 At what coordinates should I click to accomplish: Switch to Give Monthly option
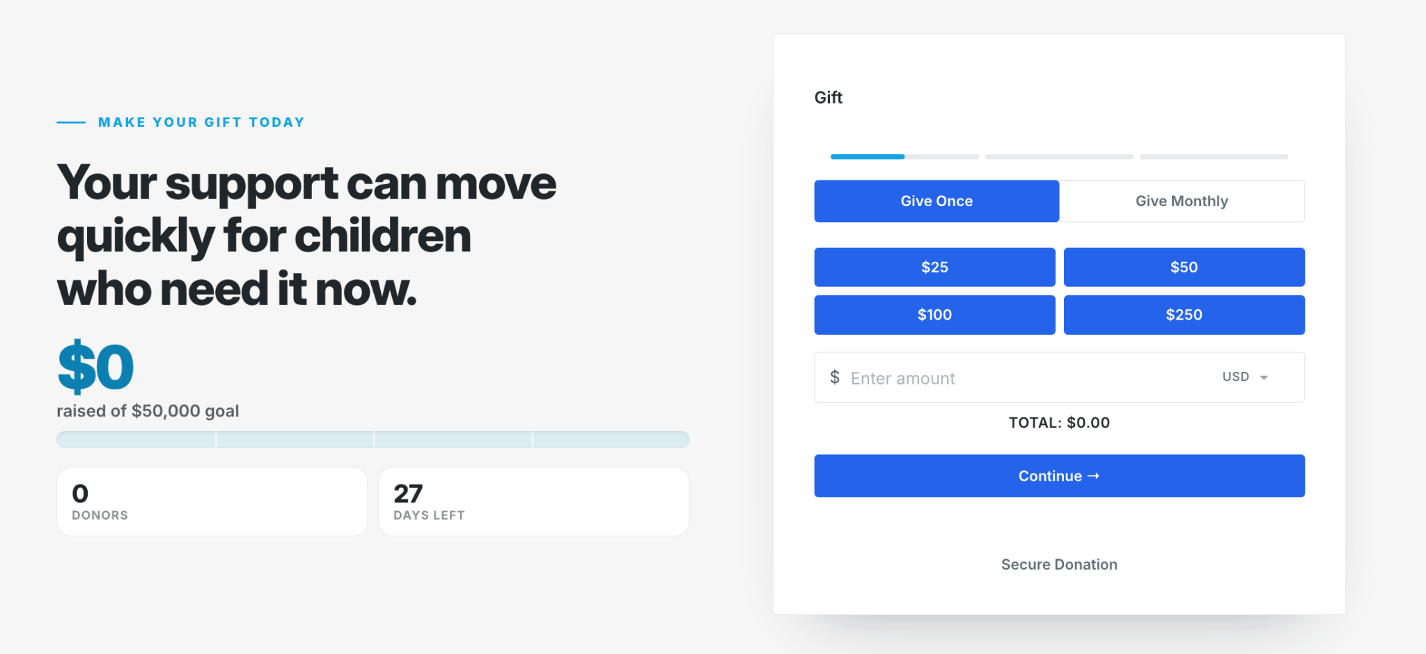click(1182, 201)
